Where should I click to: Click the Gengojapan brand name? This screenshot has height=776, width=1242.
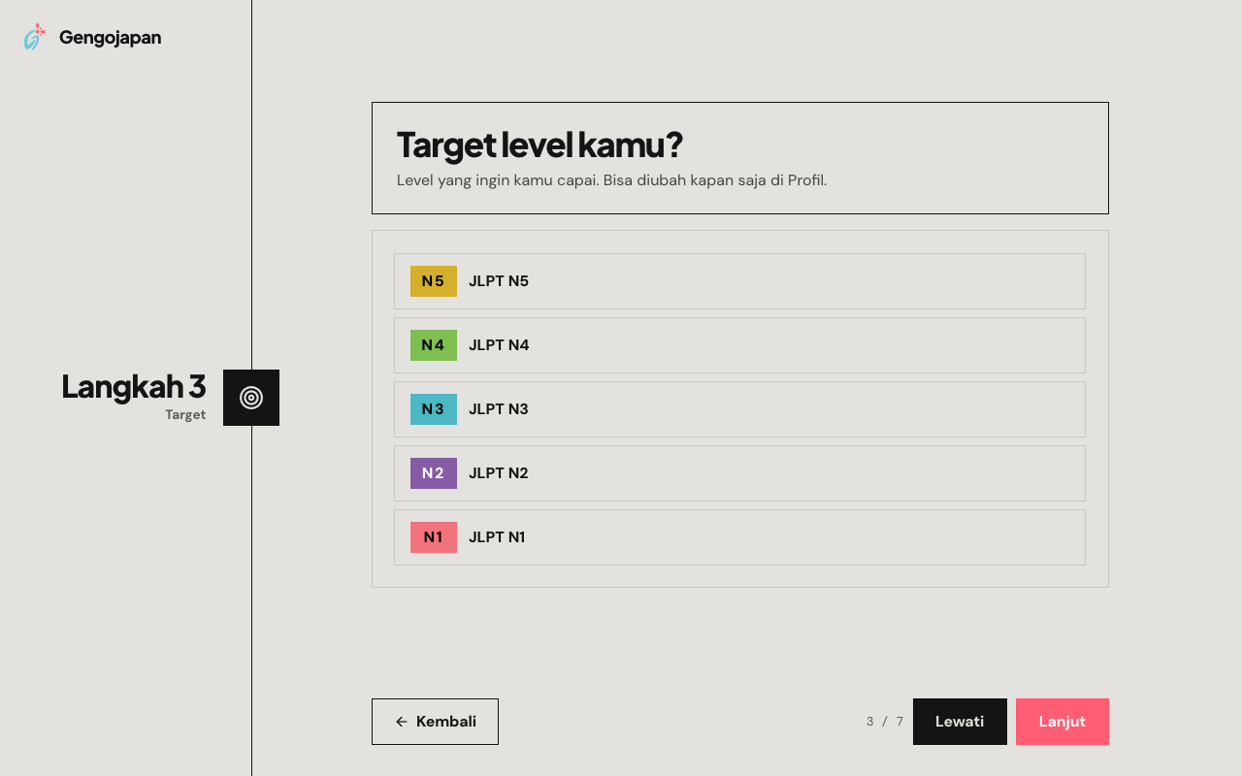(x=110, y=38)
